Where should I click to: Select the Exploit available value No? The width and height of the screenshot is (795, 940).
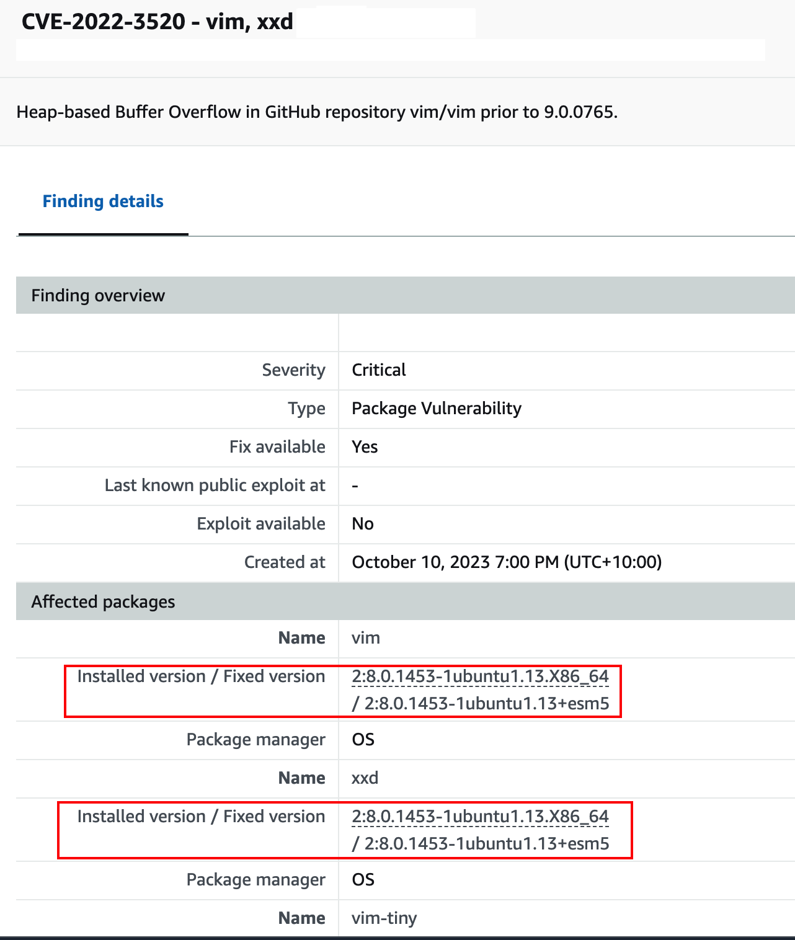pyautogui.click(x=363, y=523)
